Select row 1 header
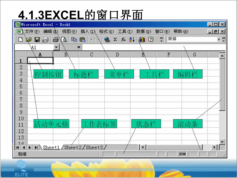Screen dimensions: 237x178 tap(21, 61)
